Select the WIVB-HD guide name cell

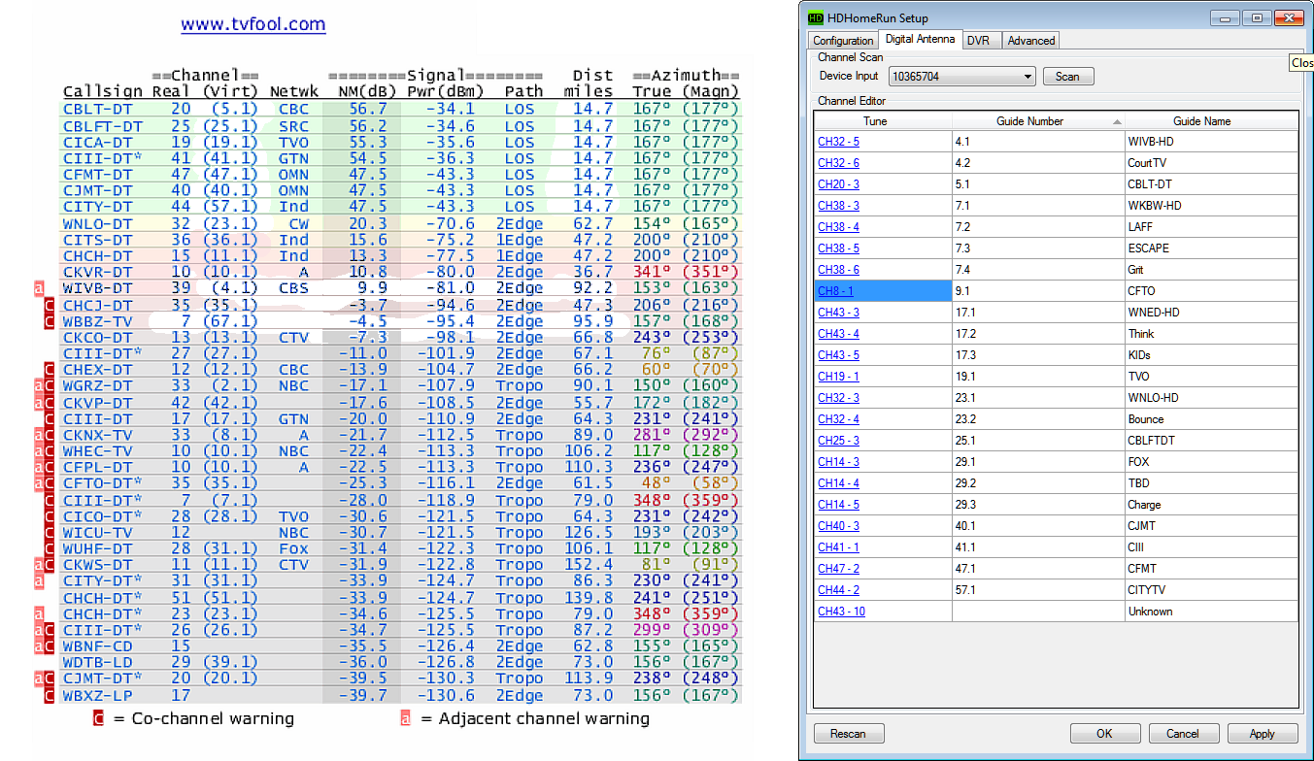pyautogui.click(x=1211, y=142)
